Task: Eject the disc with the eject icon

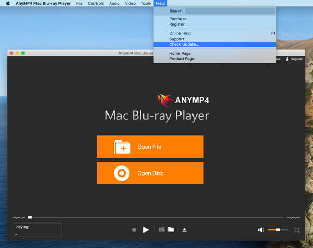Action: coord(184,230)
